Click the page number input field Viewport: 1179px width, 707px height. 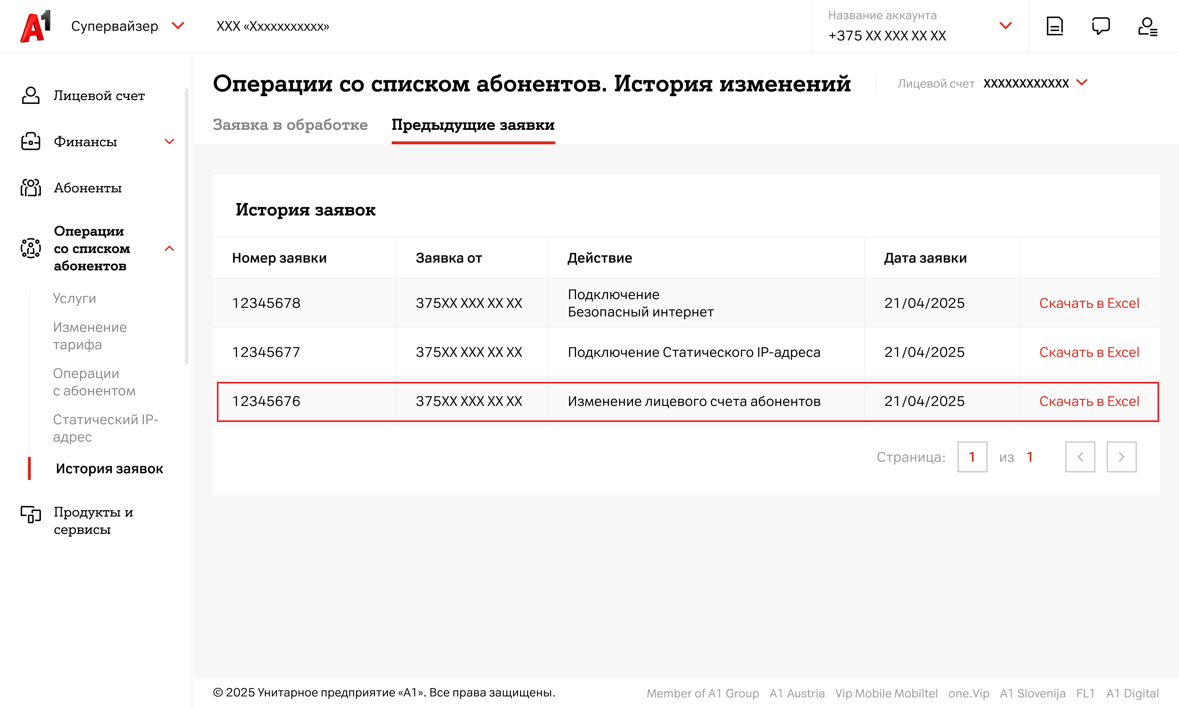(x=972, y=457)
